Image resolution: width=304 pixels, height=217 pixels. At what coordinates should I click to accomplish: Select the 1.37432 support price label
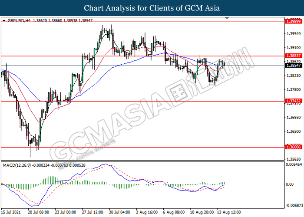[x=294, y=101]
